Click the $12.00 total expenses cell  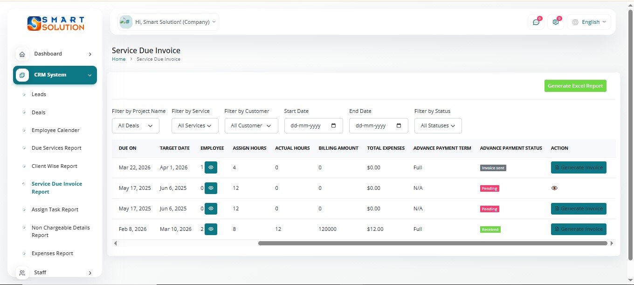pos(375,229)
